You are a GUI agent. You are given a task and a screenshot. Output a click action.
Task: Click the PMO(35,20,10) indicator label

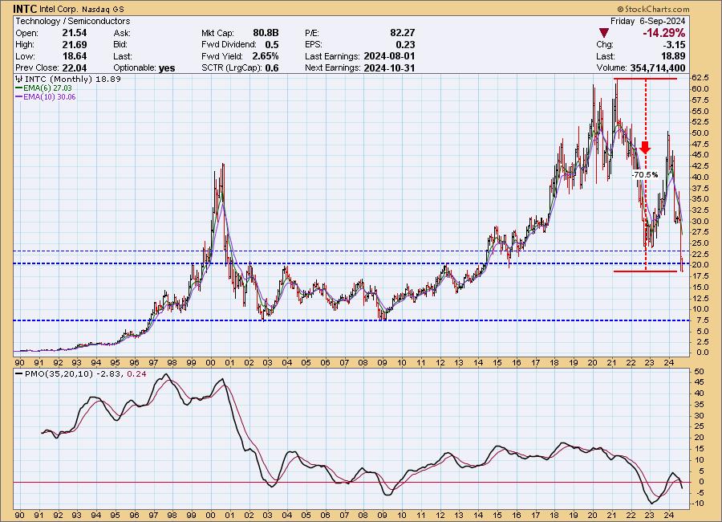click(53, 376)
